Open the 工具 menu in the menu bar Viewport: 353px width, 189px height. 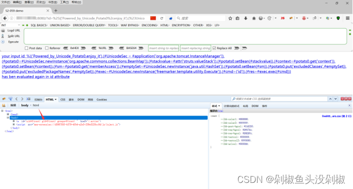click(x=64, y=2)
